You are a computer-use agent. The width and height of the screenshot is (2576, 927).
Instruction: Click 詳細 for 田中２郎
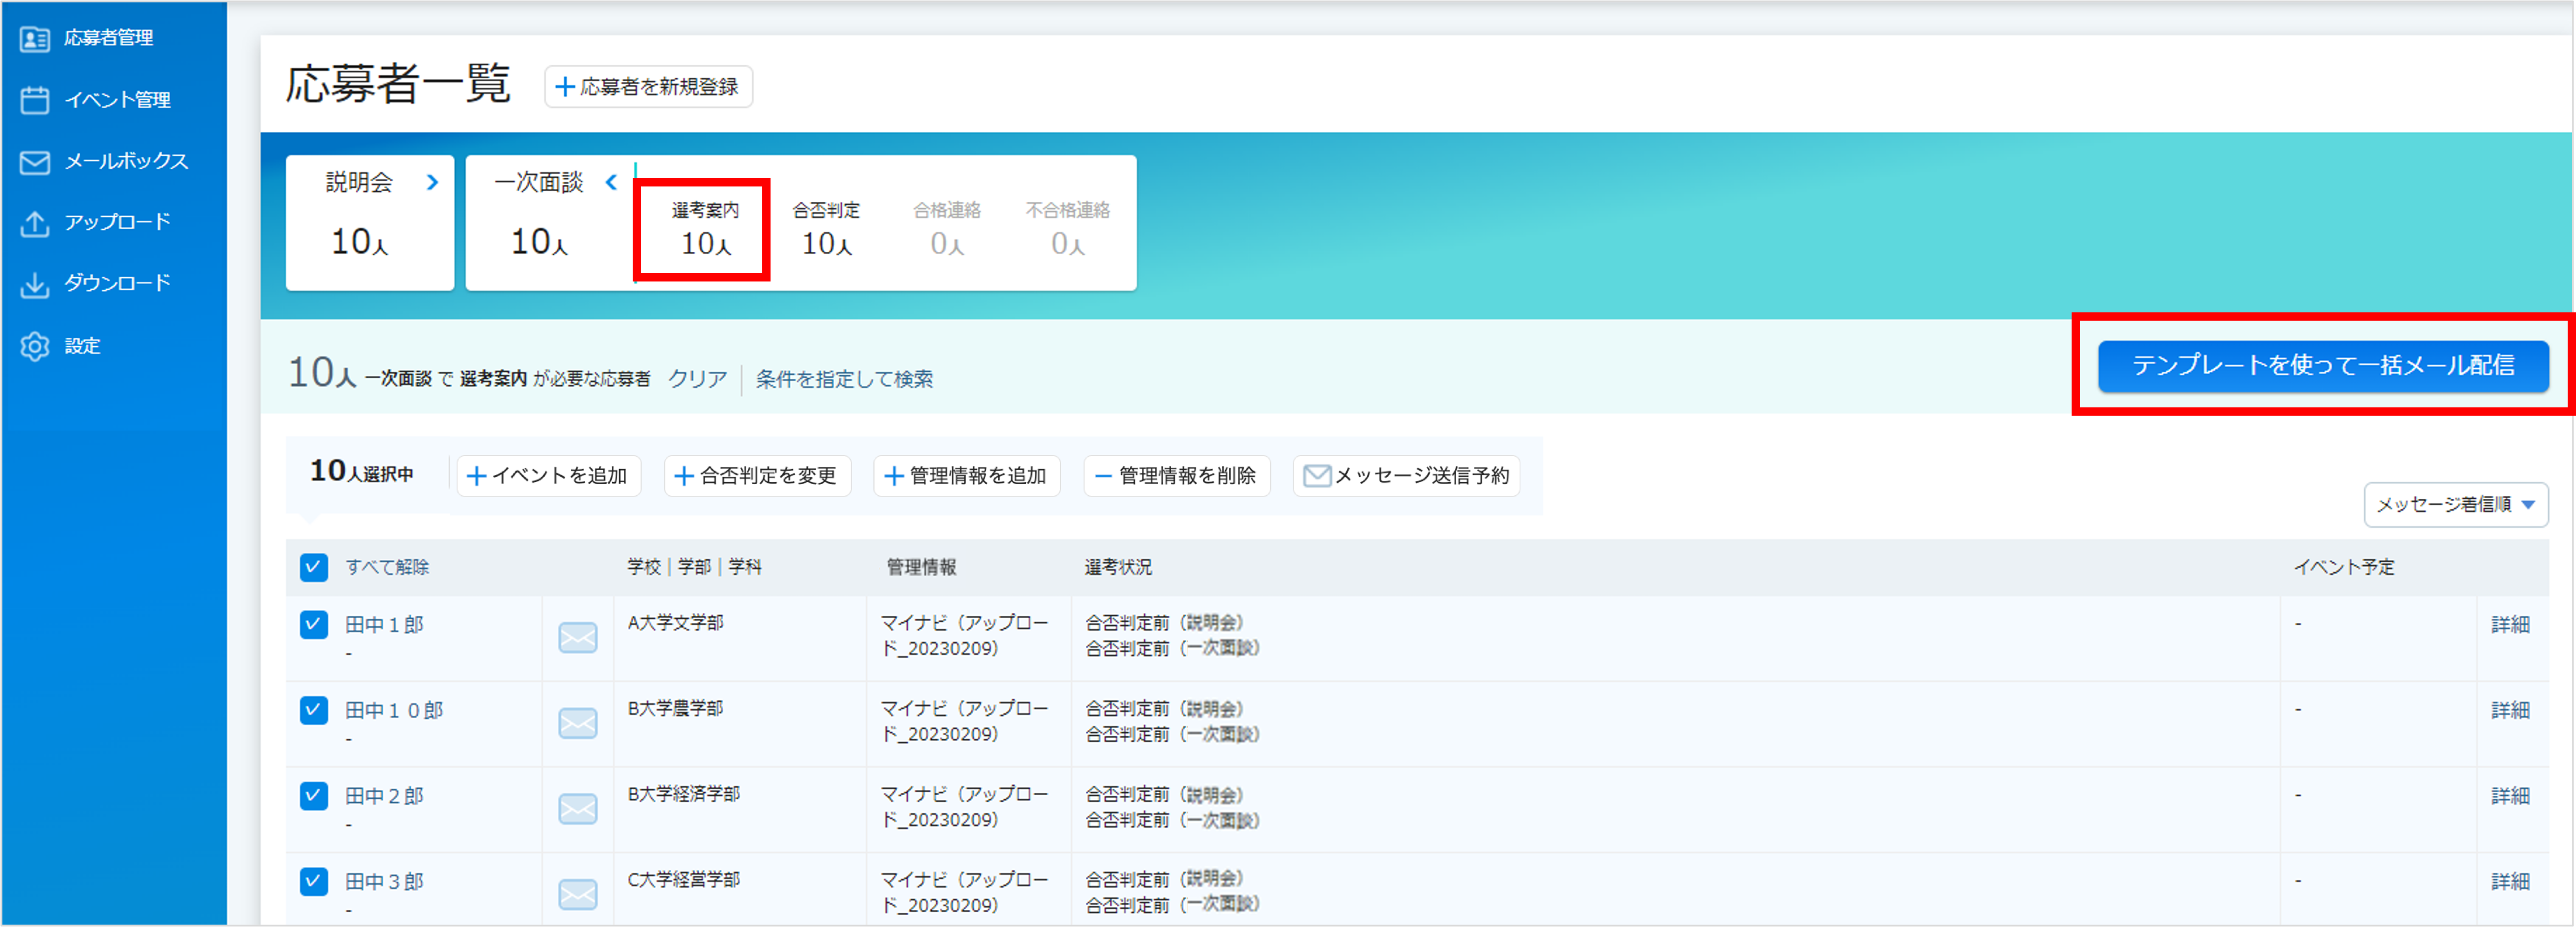(2510, 797)
